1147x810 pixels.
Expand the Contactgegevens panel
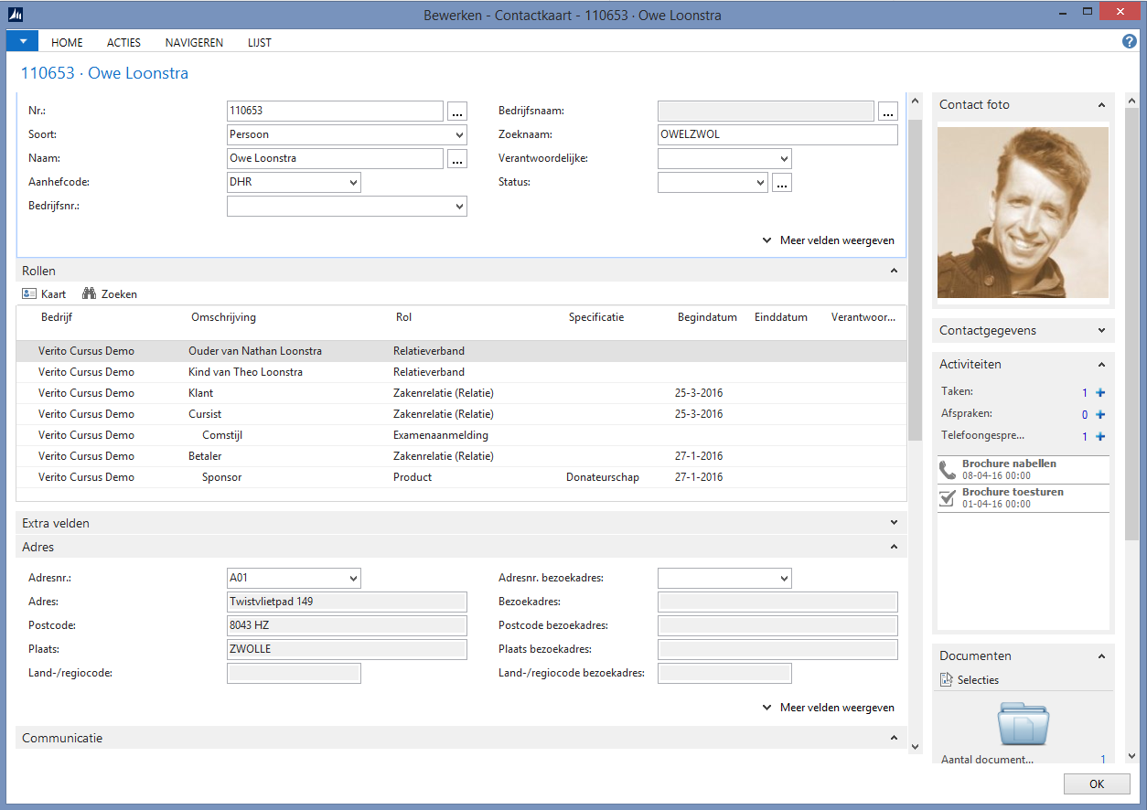(1101, 330)
